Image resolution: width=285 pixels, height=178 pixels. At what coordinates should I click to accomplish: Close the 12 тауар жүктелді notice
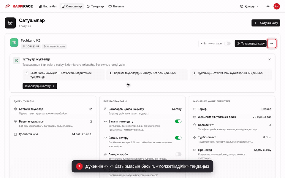coord(270,59)
